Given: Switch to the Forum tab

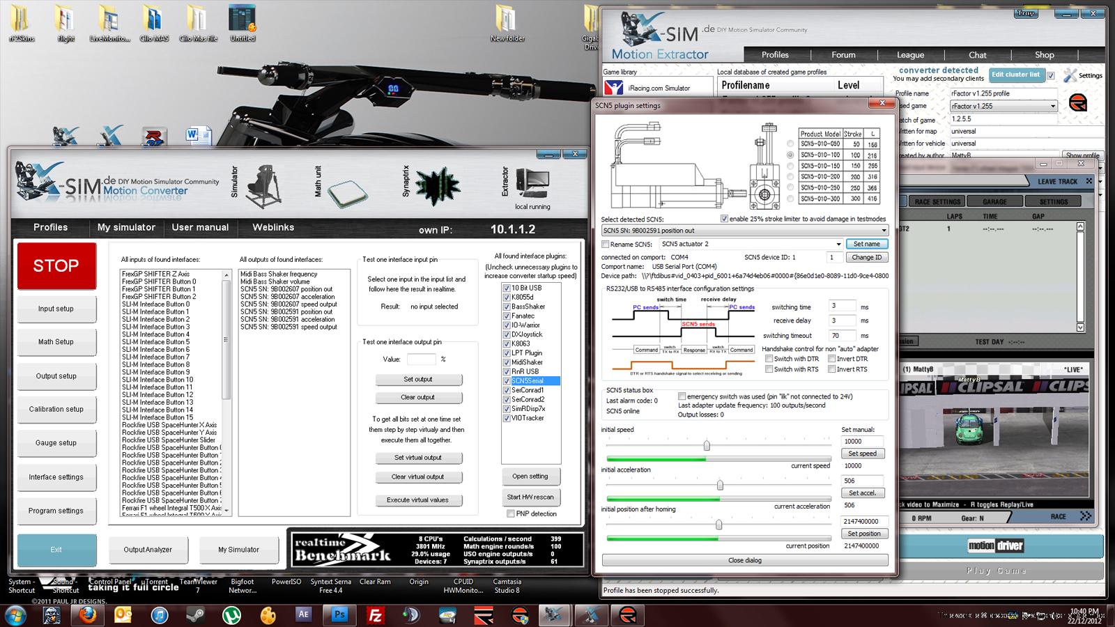Looking at the screenshot, I should pos(843,55).
